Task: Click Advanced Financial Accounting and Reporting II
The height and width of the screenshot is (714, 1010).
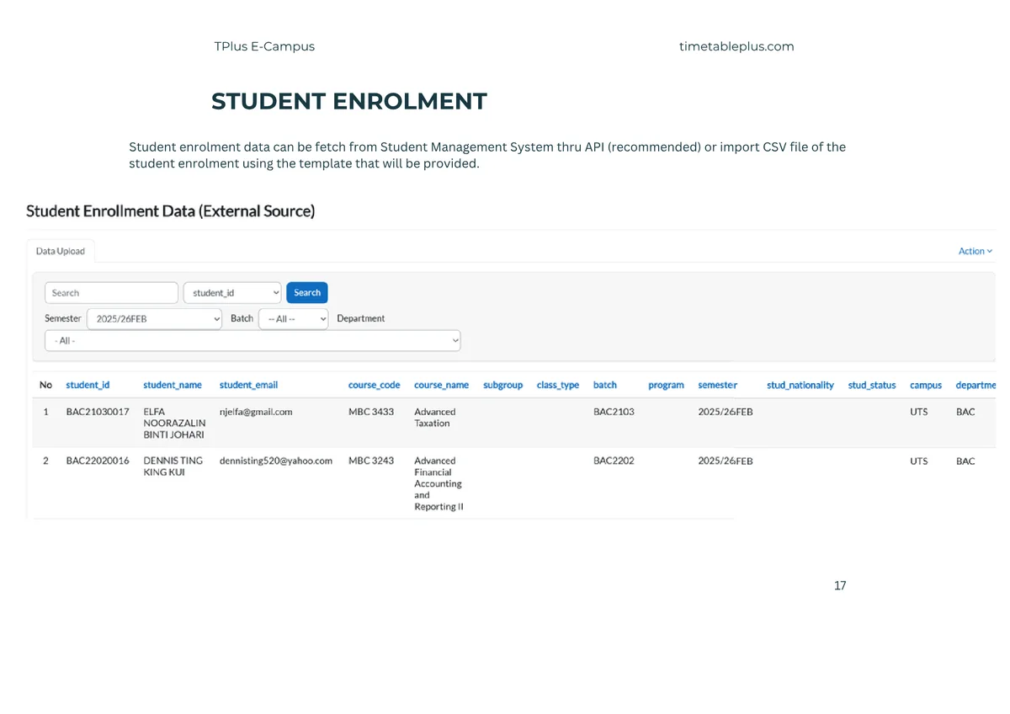Action: click(x=439, y=483)
